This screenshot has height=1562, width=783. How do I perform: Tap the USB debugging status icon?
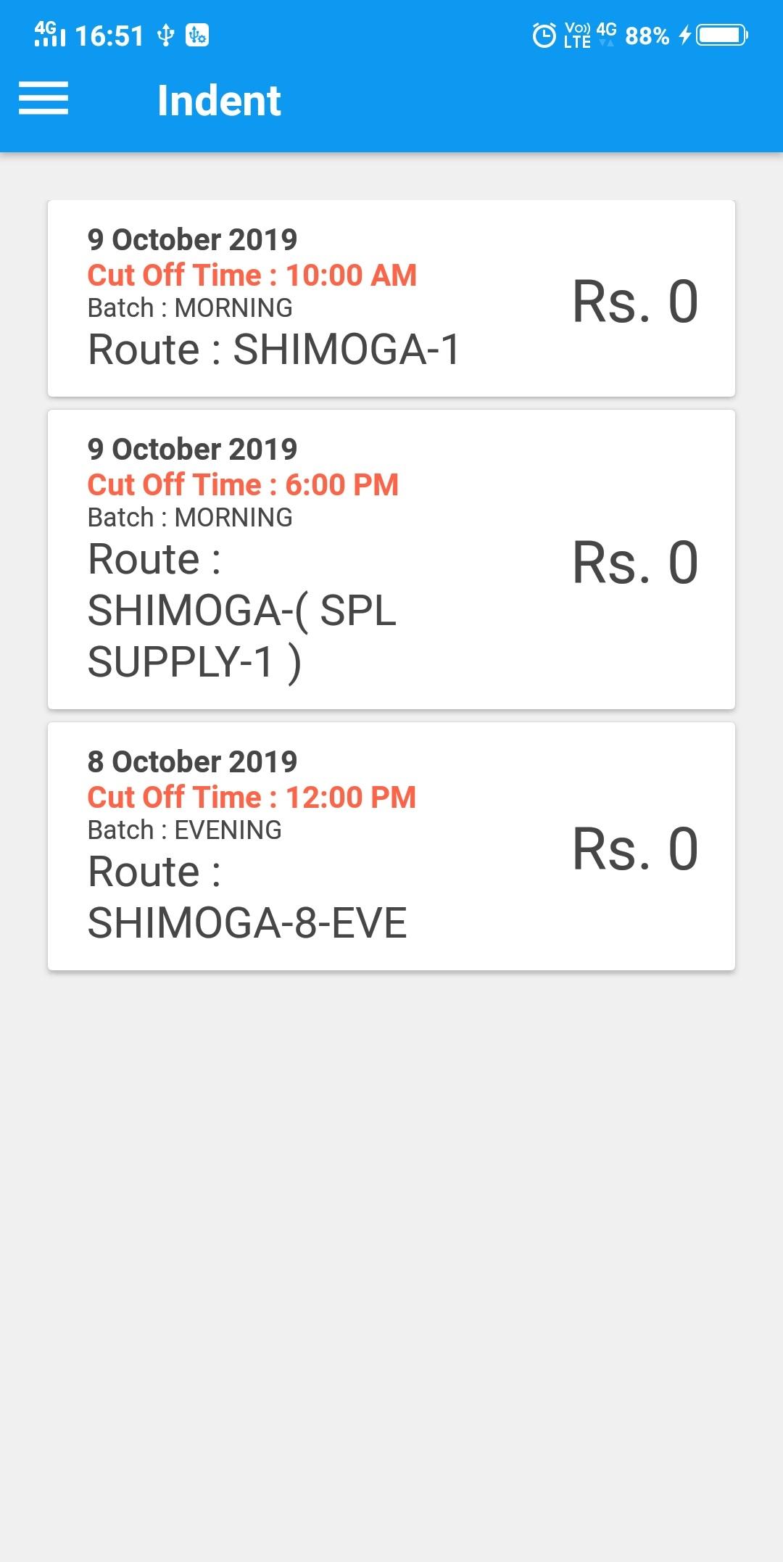[197, 35]
